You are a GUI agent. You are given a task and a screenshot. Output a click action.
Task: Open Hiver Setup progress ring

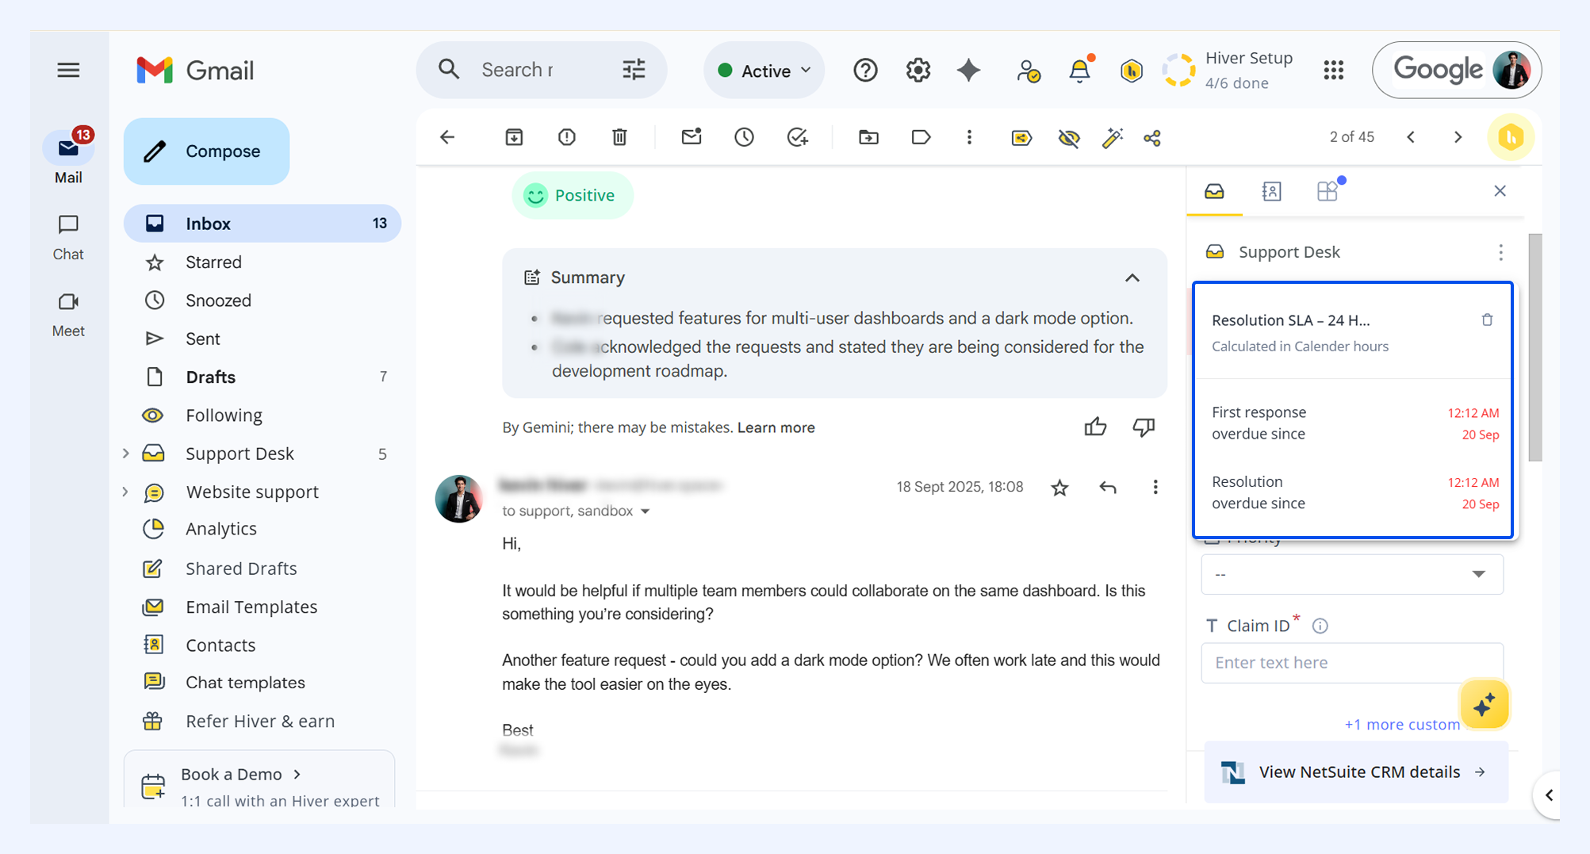click(x=1178, y=71)
